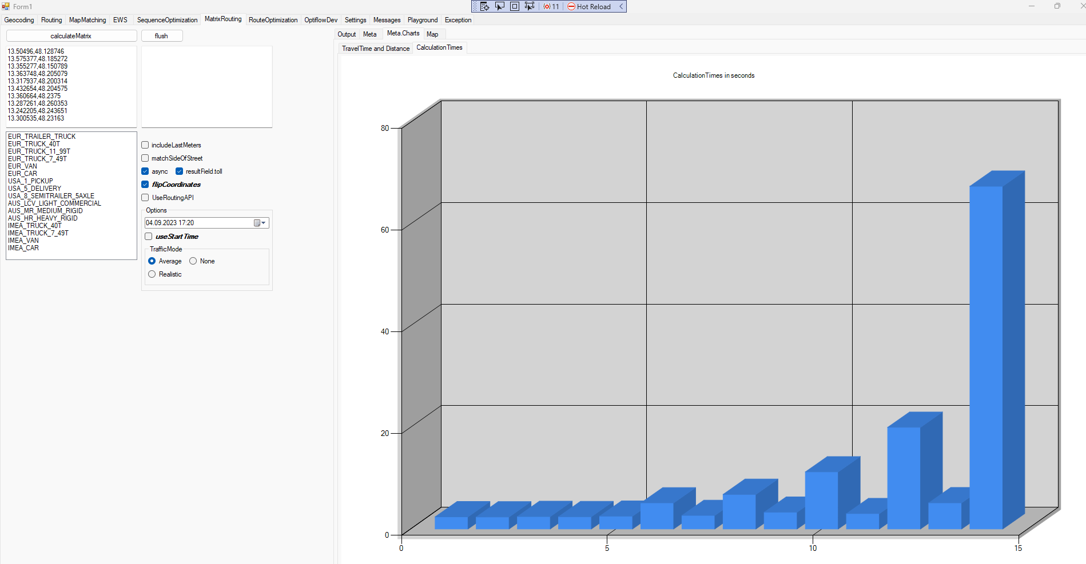1086x564 pixels.
Task: Check the UseRoutingAPI checkbox
Action: tap(145, 198)
